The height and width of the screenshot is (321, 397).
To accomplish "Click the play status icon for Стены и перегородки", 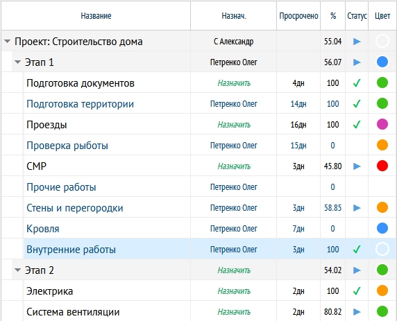I will (x=357, y=208).
